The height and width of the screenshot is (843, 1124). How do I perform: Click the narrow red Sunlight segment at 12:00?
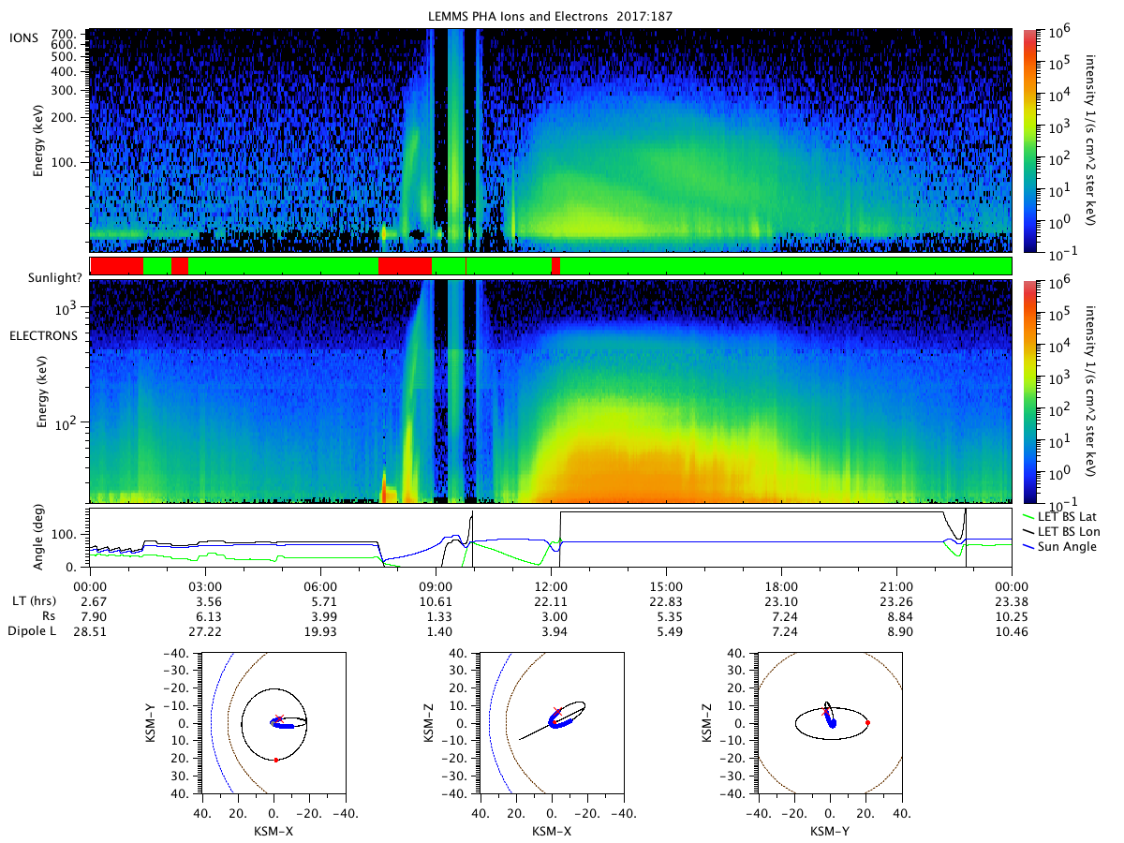(555, 266)
